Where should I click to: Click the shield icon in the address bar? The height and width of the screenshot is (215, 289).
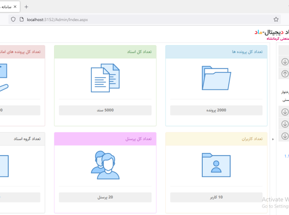pos(13,19)
